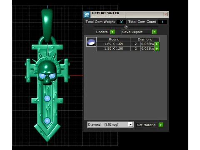The width and height of the screenshot is (200, 150).
Task: Open the Diamond (3.52 spg) material dropdown
Action: point(130,125)
